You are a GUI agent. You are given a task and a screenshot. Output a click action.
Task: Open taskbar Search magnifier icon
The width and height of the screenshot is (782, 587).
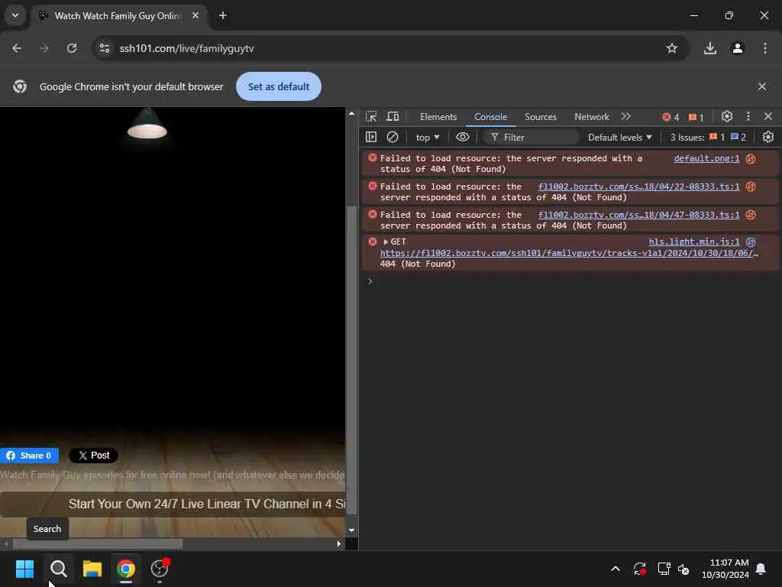pos(58,569)
